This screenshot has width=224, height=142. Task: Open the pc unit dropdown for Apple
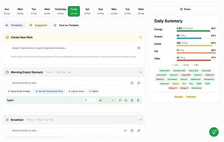[106, 100]
